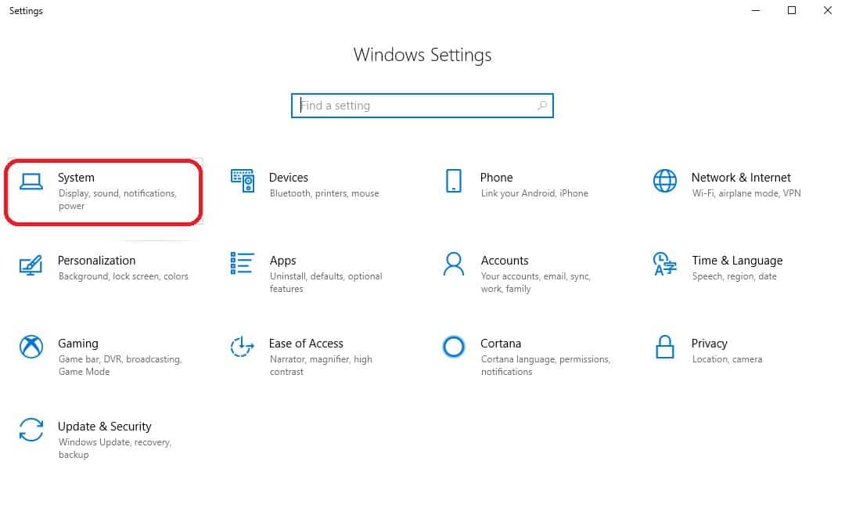Click the Cortana circle icon
The image size is (845, 515).
pos(454,347)
